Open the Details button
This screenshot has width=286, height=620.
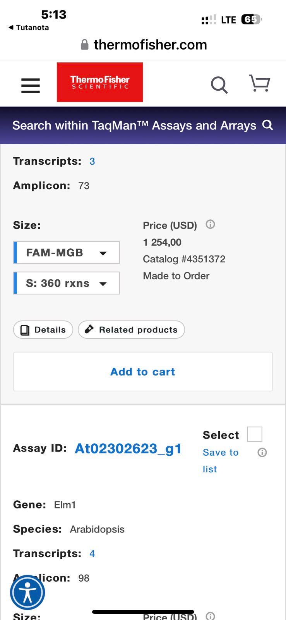[43, 330]
